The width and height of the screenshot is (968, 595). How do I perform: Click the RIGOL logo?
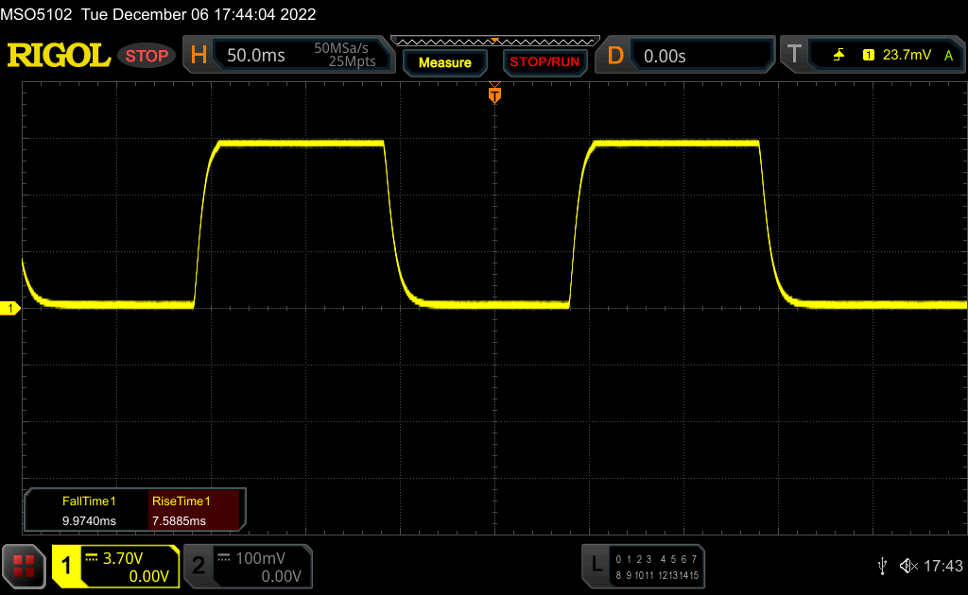point(59,56)
